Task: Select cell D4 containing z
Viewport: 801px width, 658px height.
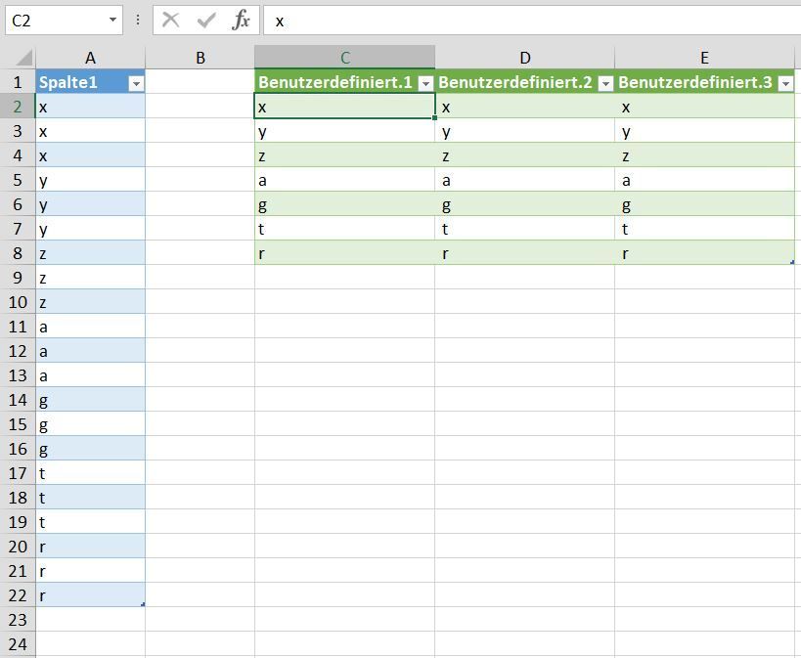Action: coord(524,155)
